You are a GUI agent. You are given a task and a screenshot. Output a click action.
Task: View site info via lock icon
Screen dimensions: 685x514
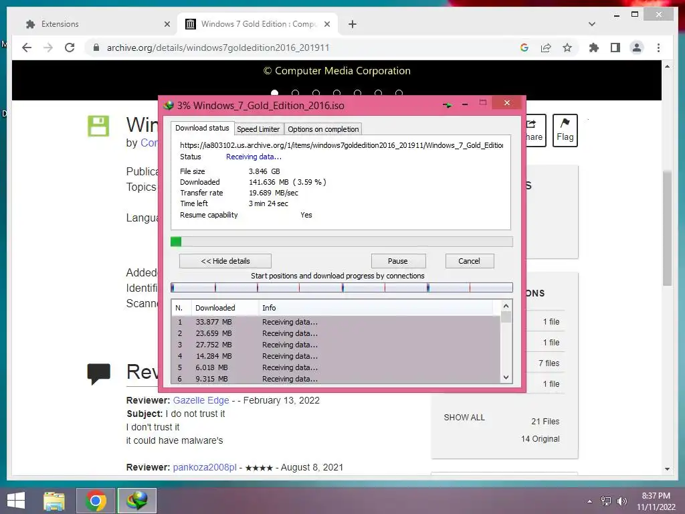pos(96,48)
